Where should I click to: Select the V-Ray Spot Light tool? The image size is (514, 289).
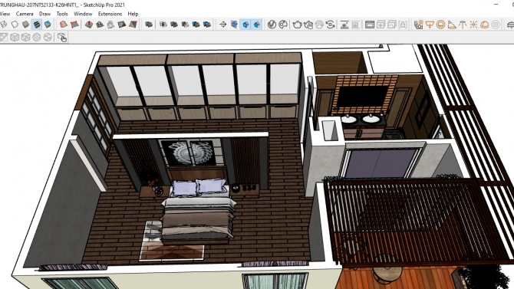(x=452, y=25)
